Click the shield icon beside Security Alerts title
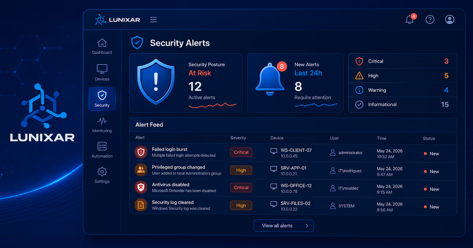 click(x=137, y=43)
